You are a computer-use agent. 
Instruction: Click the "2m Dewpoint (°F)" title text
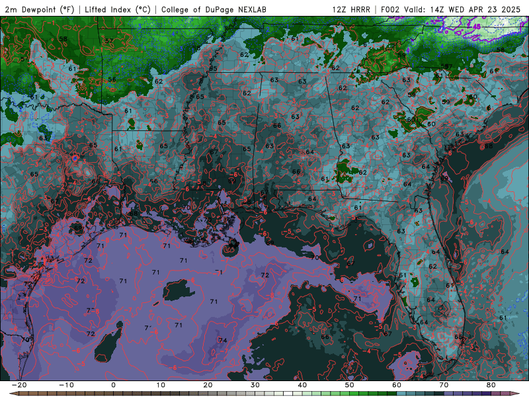pos(40,9)
